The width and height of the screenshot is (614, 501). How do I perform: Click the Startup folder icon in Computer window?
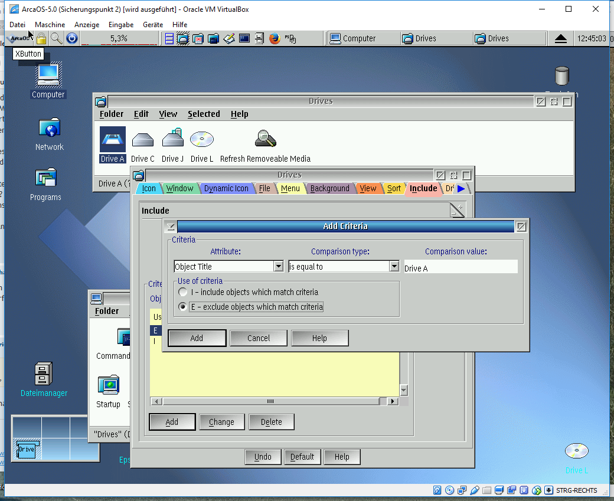[108, 385]
